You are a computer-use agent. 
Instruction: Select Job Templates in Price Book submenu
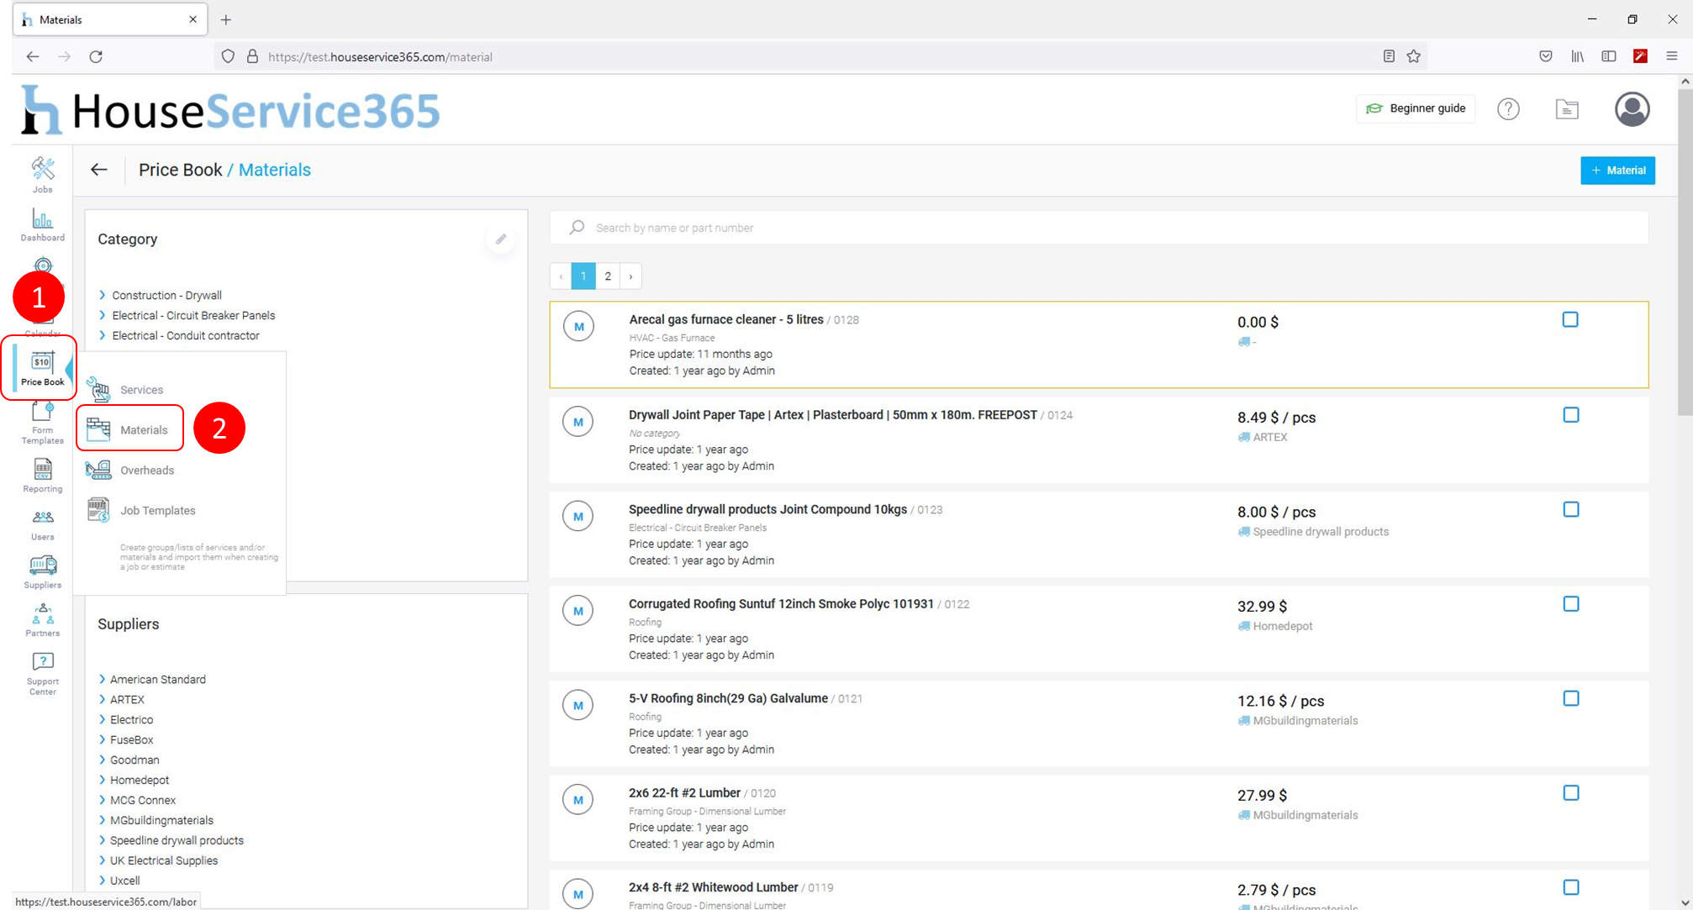point(156,510)
